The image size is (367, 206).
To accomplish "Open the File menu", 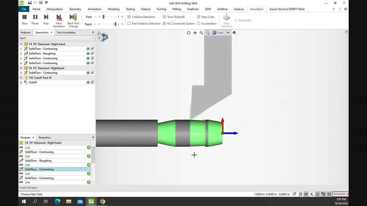I will [x=24, y=9].
